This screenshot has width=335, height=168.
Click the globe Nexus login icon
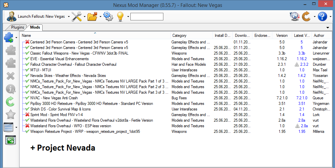tap(295, 16)
